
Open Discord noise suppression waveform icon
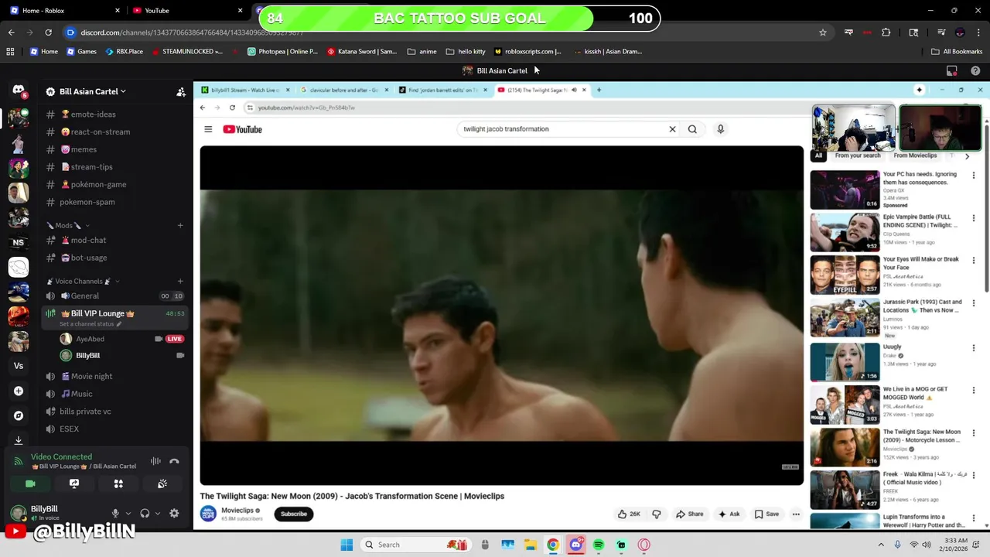(155, 461)
